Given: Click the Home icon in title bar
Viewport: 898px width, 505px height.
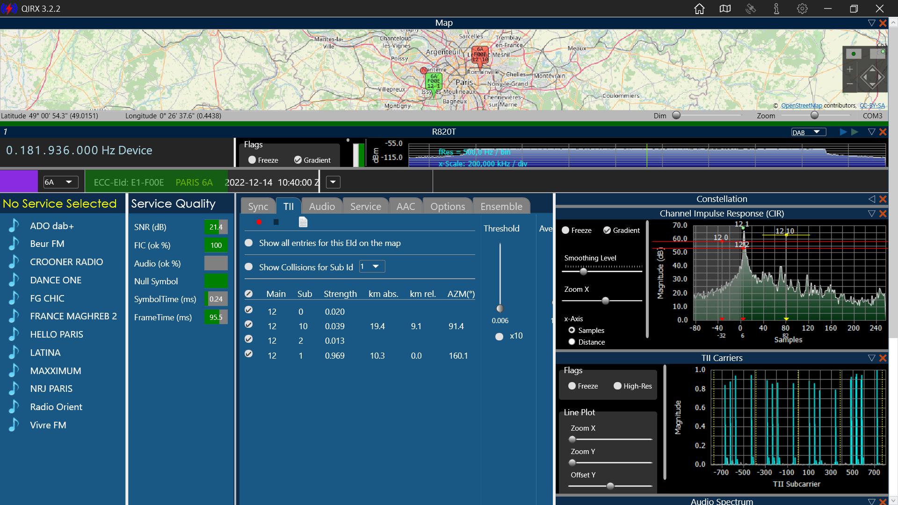Looking at the screenshot, I should coord(699,9).
